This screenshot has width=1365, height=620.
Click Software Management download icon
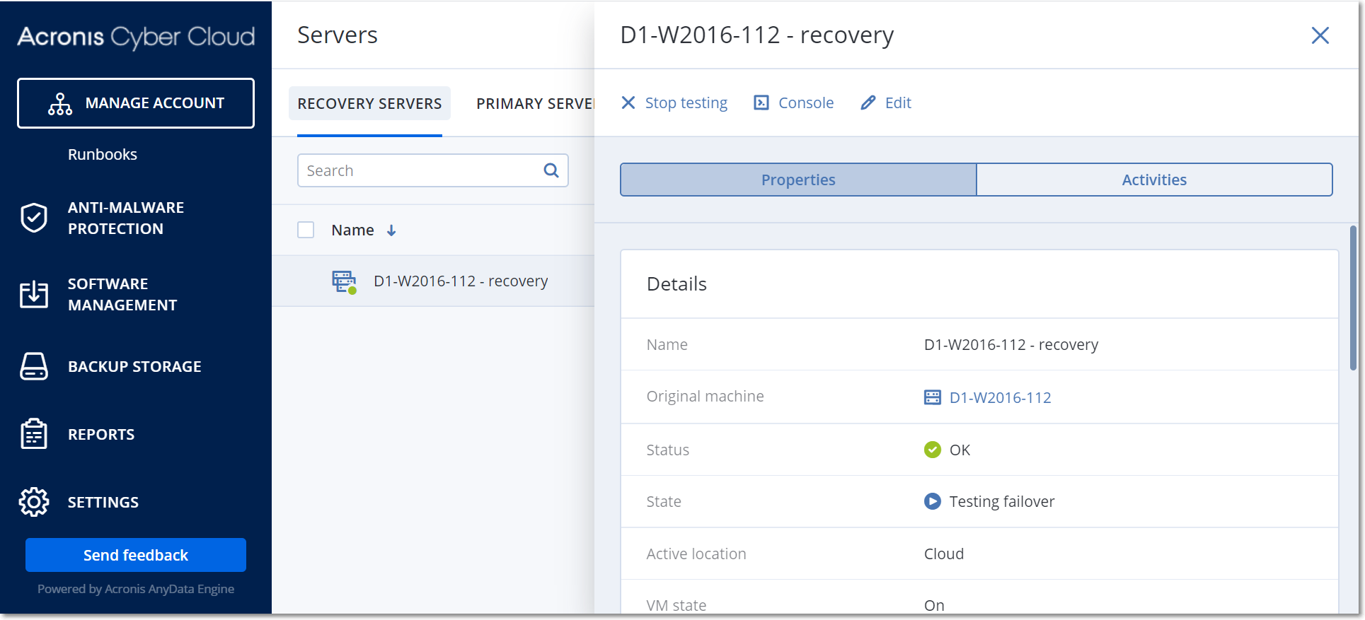click(x=34, y=294)
